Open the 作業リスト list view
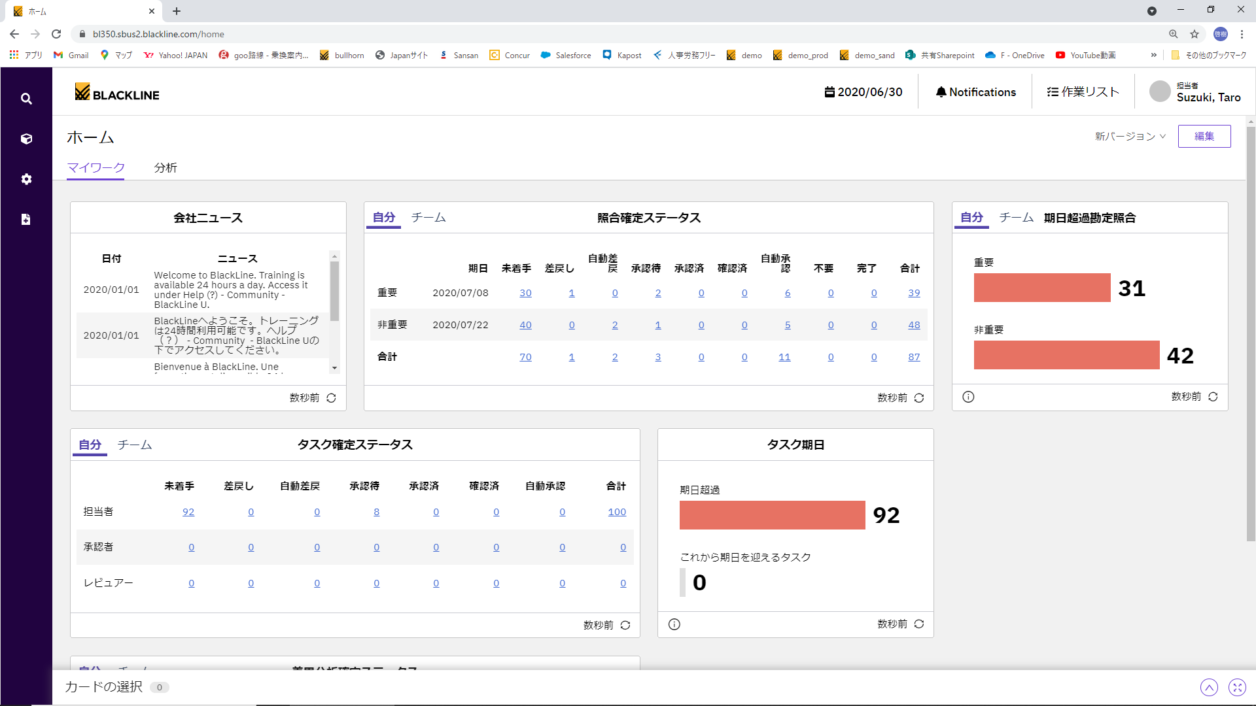The width and height of the screenshot is (1256, 706). [x=1083, y=92]
